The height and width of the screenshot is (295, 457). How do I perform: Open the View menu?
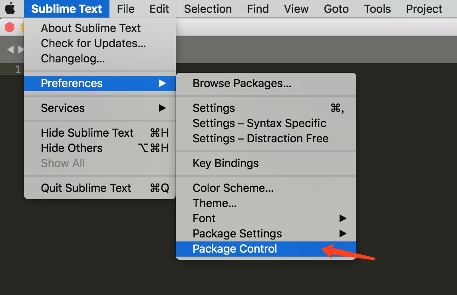coord(296,9)
